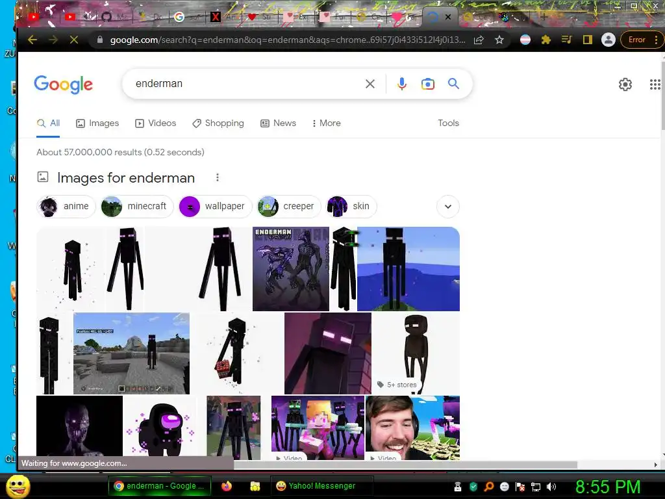Filter images by the wallpaper chip

pyautogui.click(x=214, y=206)
